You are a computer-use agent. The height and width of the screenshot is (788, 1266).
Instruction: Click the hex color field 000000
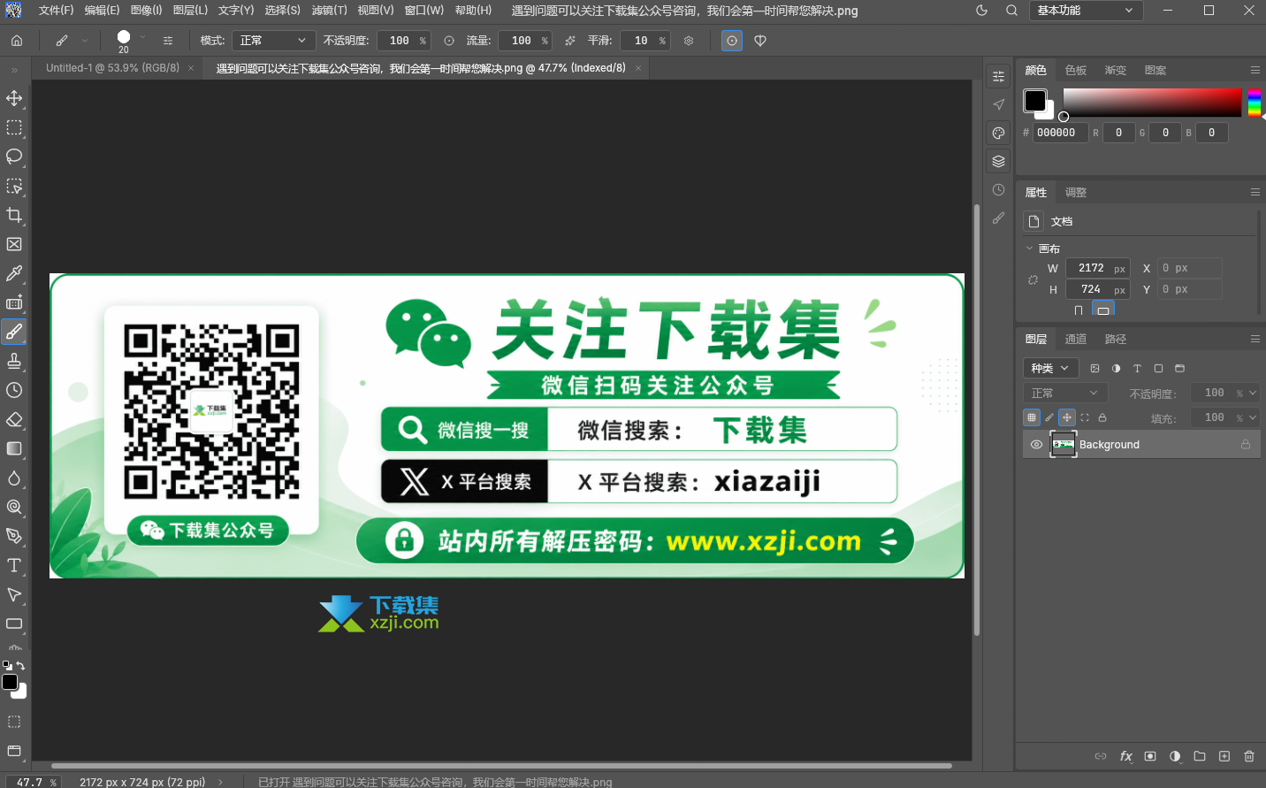tap(1060, 133)
